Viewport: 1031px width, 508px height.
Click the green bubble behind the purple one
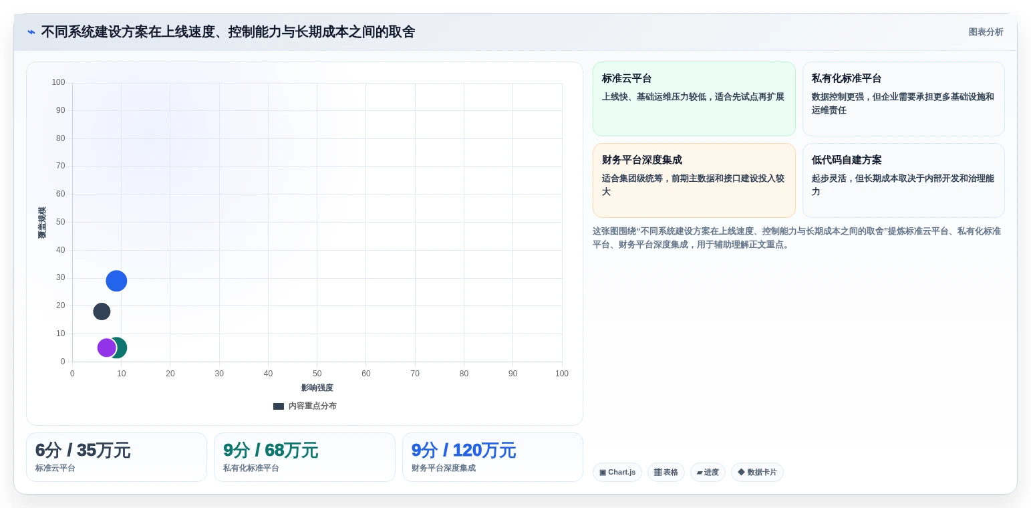tap(121, 348)
